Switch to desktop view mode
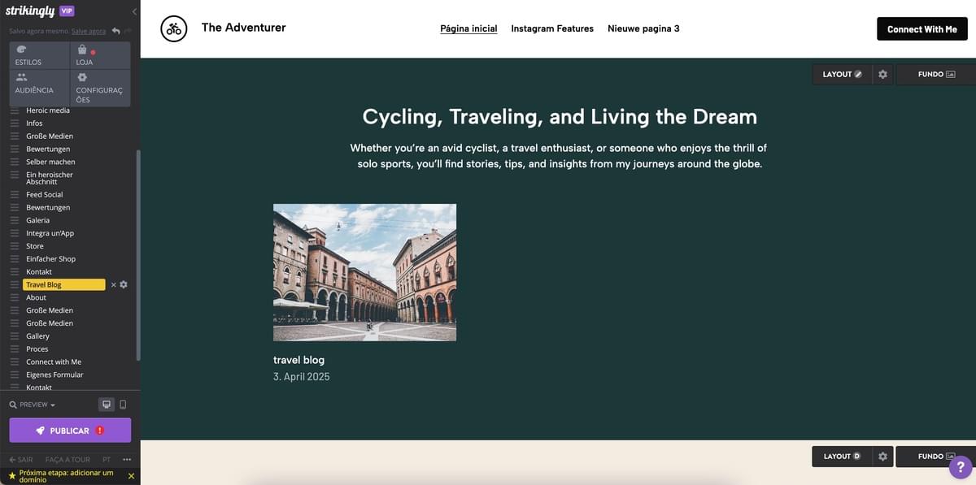Viewport: 976px width, 485px height. (106, 405)
